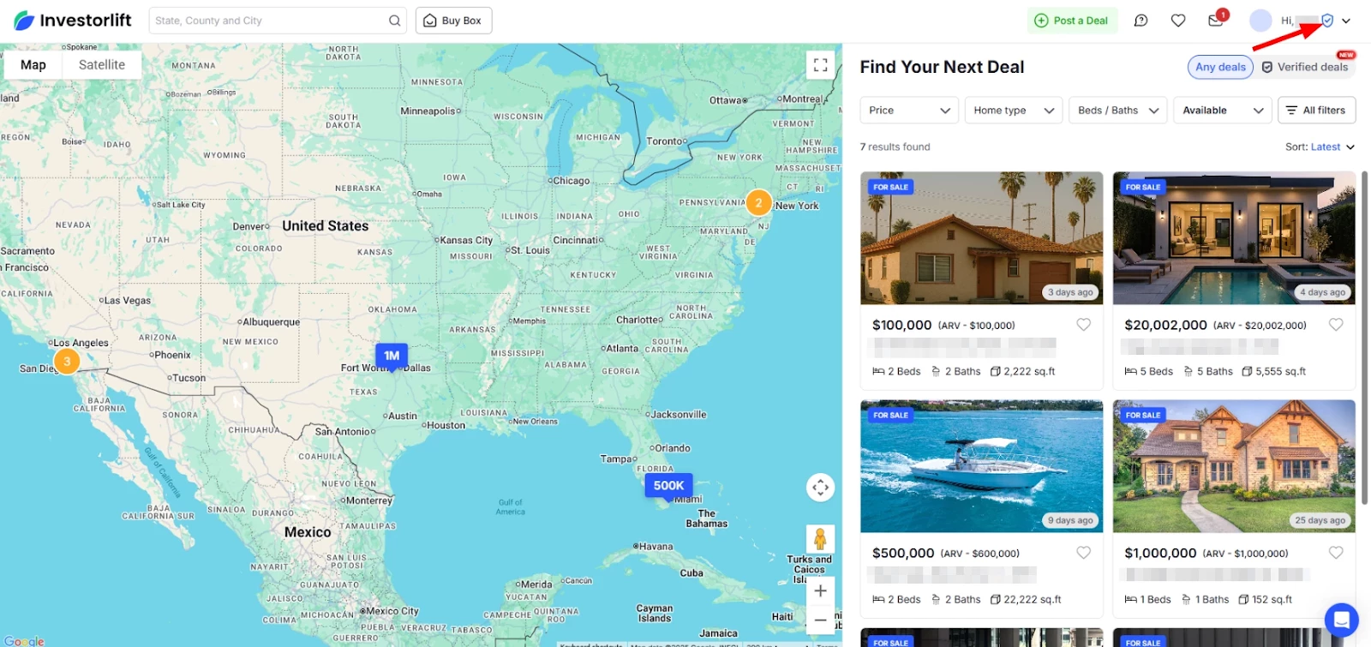Favorite the $20,002,000 listing heart
The image size is (1371, 647).
coord(1336,325)
